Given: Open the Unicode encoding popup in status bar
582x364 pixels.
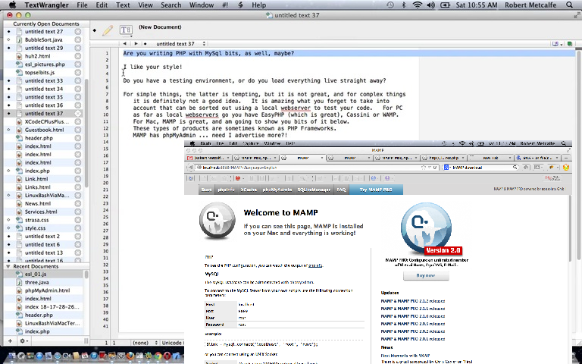Looking at the screenshot, I should [x=172, y=343].
